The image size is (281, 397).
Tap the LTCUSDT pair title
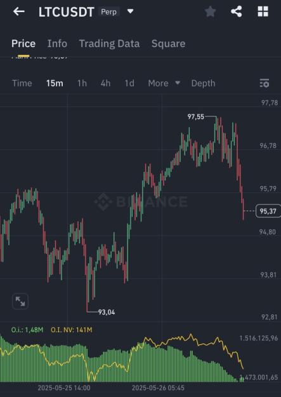[x=66, y=12]
